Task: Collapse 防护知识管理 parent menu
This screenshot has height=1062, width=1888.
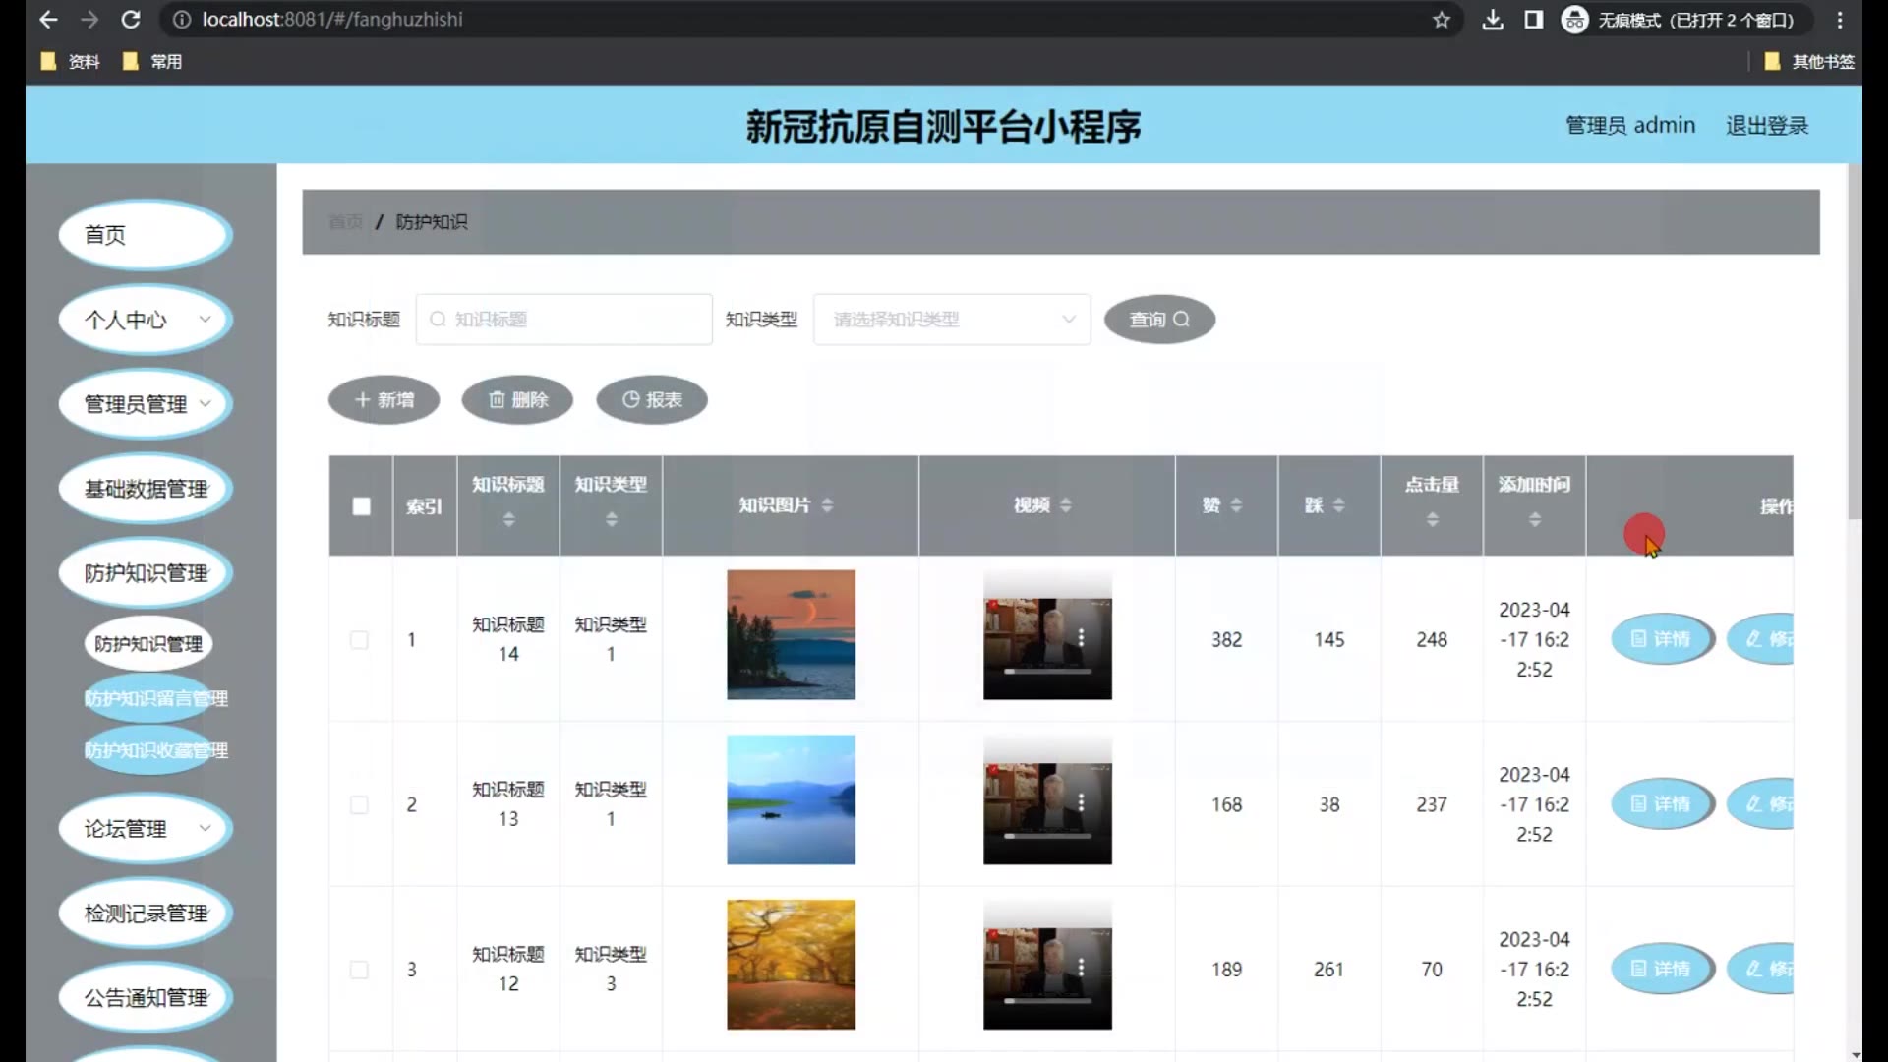Action: point(146,573)
